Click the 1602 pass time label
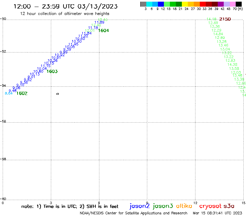This screenshot has width=246, height=216. [x=22, y=93]
